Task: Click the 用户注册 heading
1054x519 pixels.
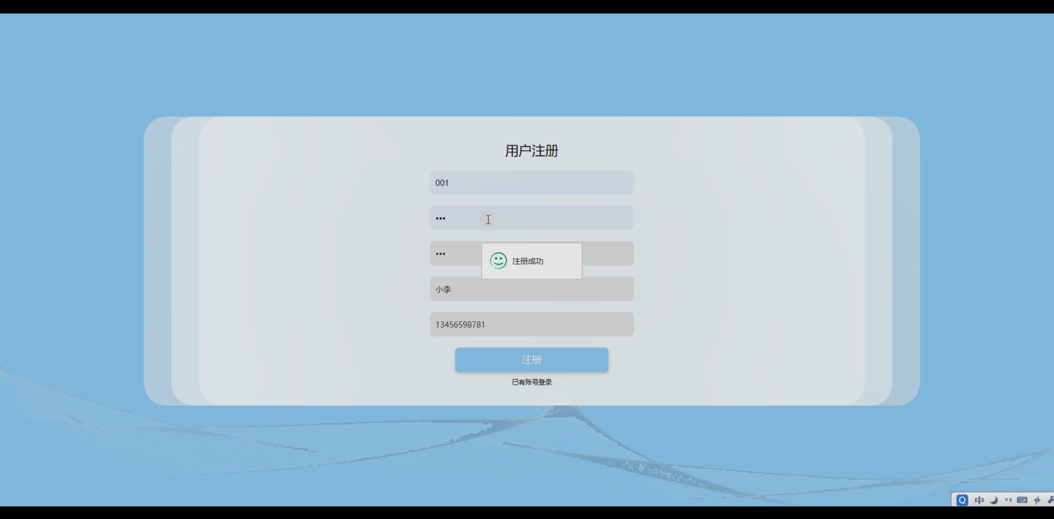Action: point(531,151)
